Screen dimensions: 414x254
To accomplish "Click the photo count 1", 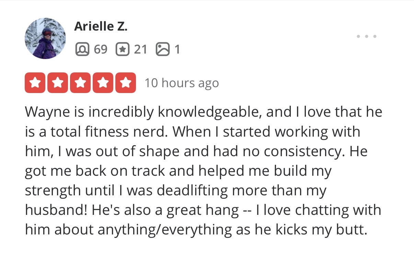I will [177, 50].
